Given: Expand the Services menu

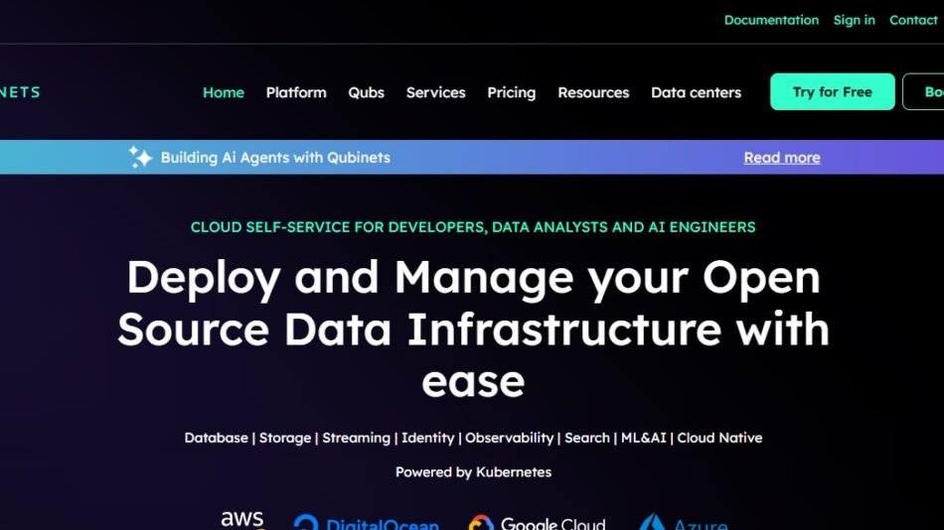Looking at the screenshot, I should click(x=435, y=92).
